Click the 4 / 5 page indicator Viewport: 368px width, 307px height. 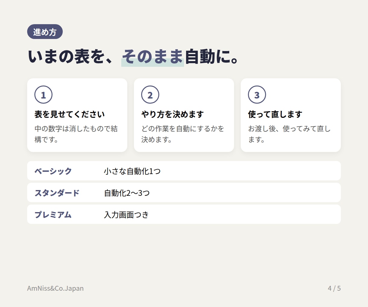tap(334, 288)
